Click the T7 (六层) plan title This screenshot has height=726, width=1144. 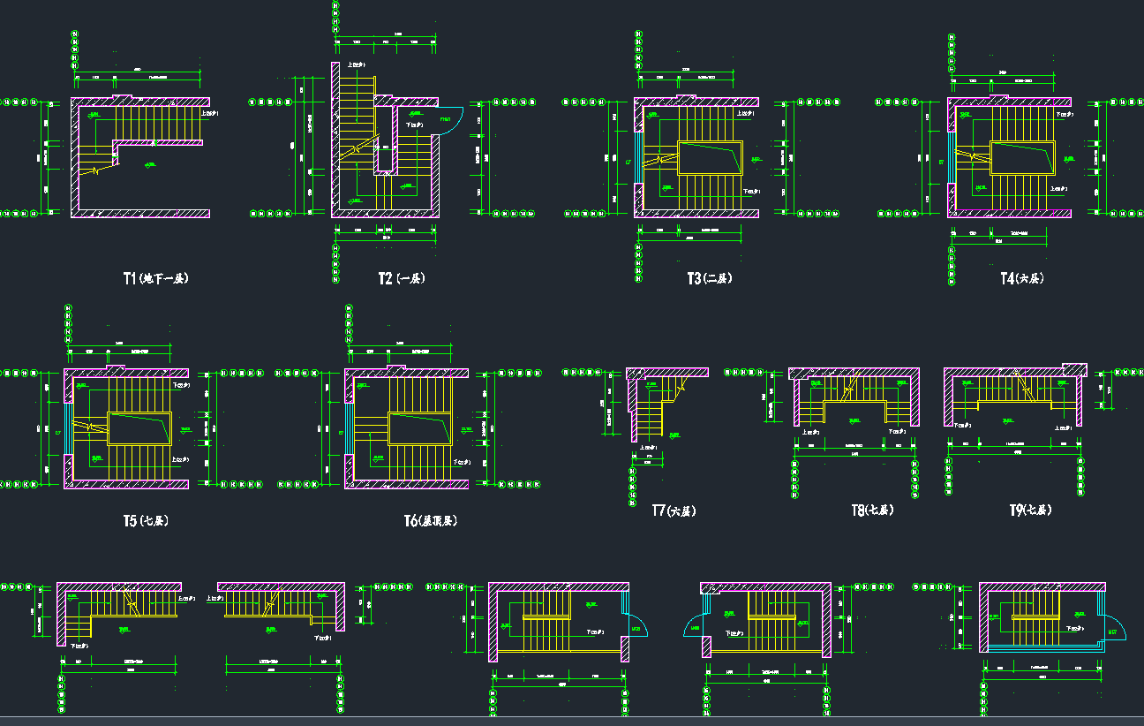pos(674,510)
